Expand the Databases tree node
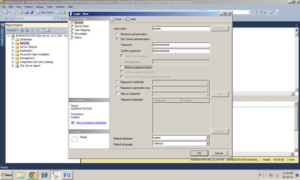The image size is (300, 180). 12,39
